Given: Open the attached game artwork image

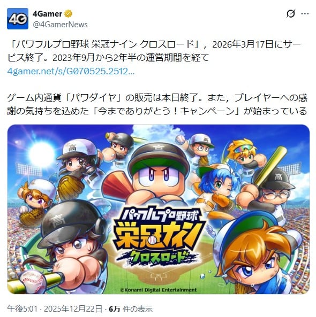Looking at the screenshot, I should coord(159,209).
